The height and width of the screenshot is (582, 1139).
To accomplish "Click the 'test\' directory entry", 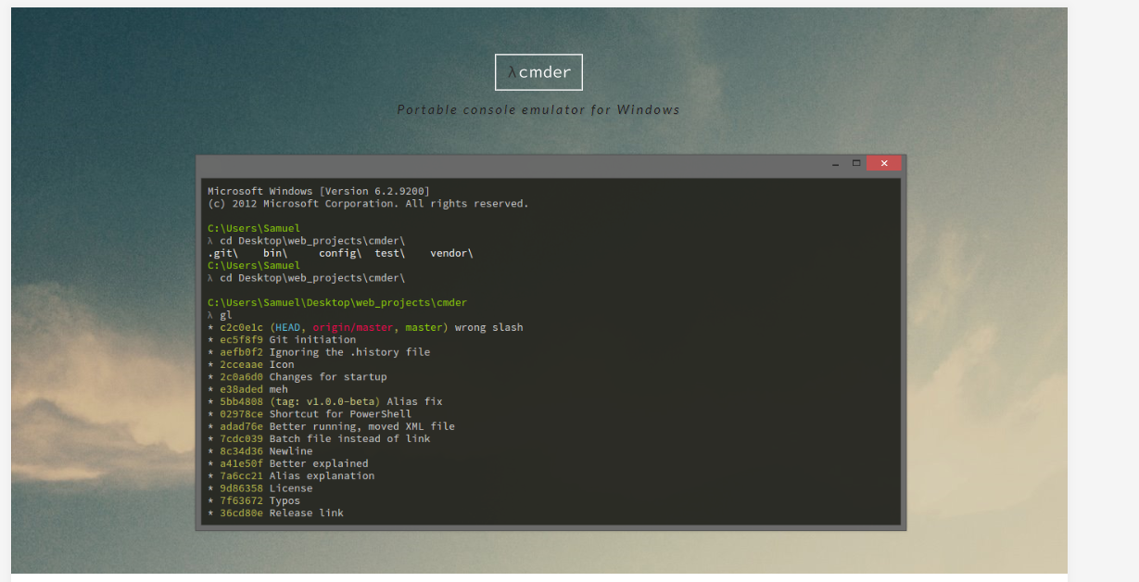I will click(389, 253).
